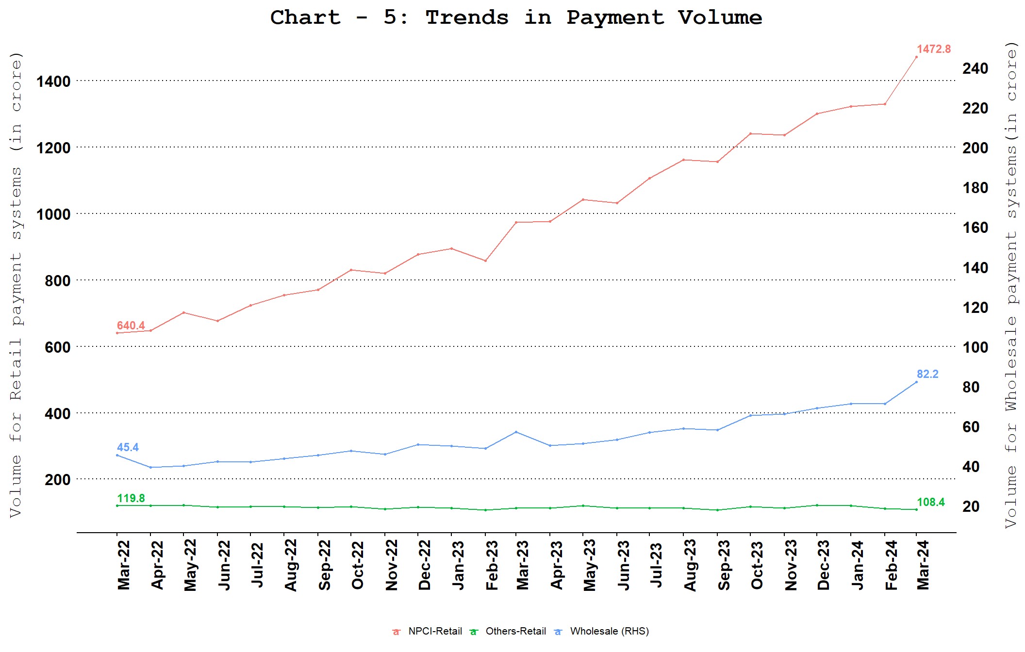Click the Jun-23 x-axis label
The height and width of the screenshot is (652, 1025).
[624, 565]
